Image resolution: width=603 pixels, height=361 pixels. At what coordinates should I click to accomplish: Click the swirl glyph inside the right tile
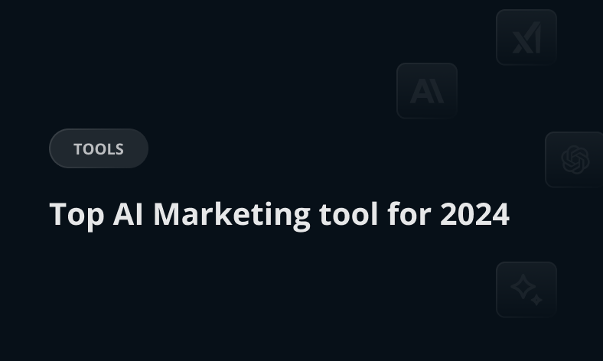pyautogui.click(x=575, y=160)
